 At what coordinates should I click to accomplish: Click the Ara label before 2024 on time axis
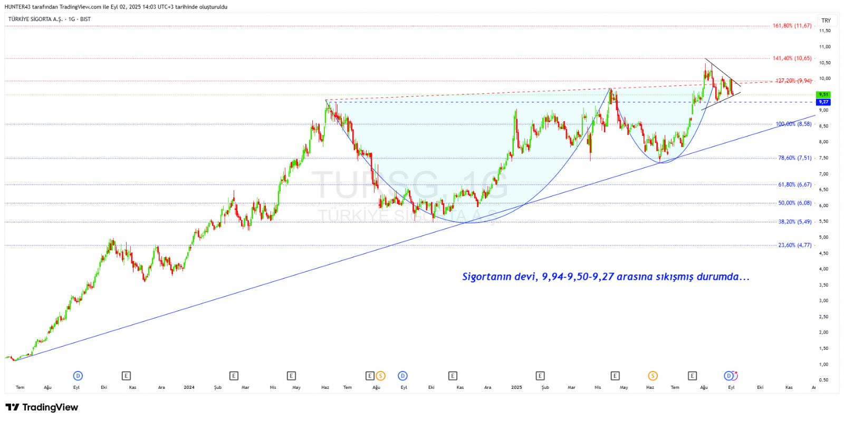click(x=161, y=387)
